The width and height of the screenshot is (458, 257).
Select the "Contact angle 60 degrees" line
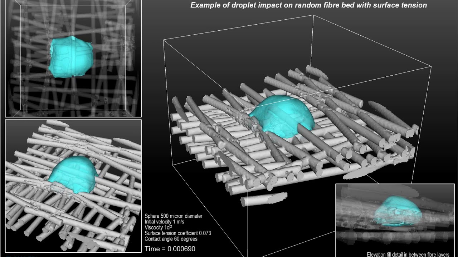coord(171,239)
